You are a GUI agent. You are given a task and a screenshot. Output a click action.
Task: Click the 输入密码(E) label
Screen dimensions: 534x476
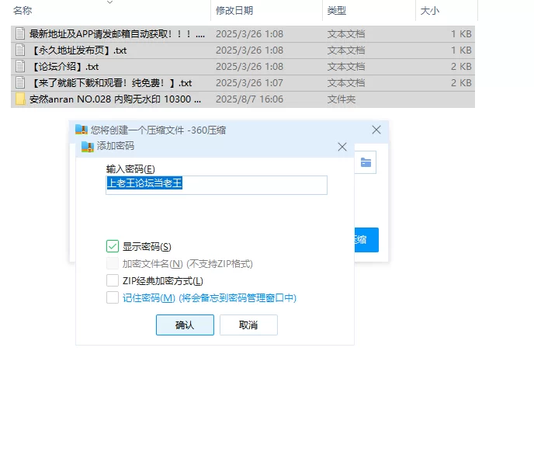click(130, 169)
